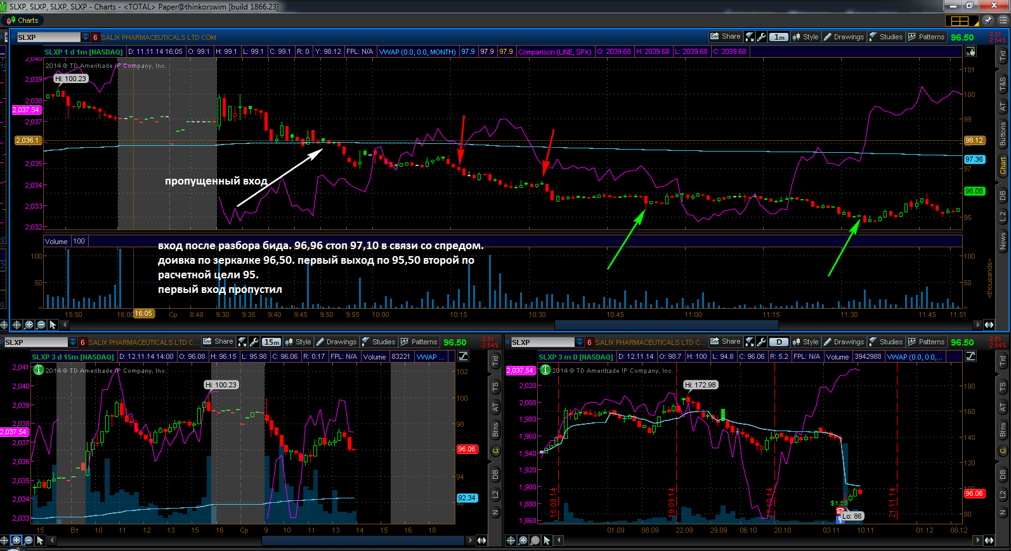Viewport: 1011px width, 551px height.
Task: Click Share in bottom-left chart toolbar
Action: tap(218, 342)
